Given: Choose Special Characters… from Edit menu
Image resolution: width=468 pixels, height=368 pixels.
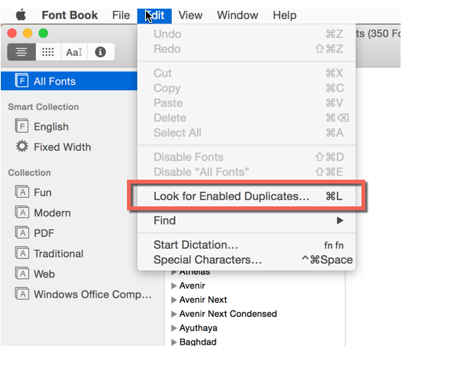Looking at the screenshot, I should point(246,260).
